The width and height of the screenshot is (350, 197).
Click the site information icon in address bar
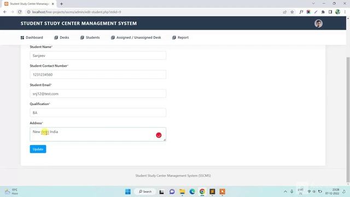point(28,12)
